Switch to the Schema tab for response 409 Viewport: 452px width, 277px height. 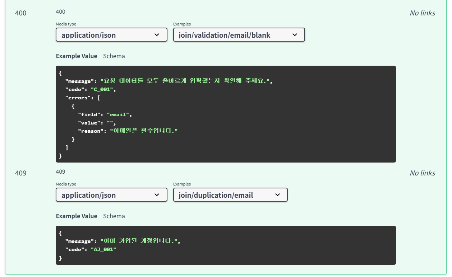point(114,216)
